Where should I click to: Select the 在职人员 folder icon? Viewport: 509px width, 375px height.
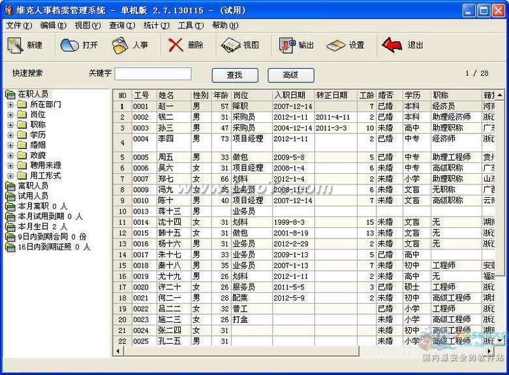[x=10, y=95]
